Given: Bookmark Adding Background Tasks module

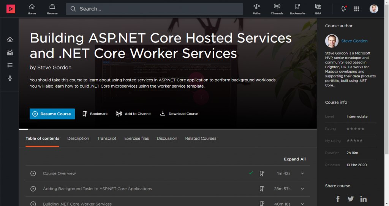Looking at the screenshot, I should tap(262, 189).
